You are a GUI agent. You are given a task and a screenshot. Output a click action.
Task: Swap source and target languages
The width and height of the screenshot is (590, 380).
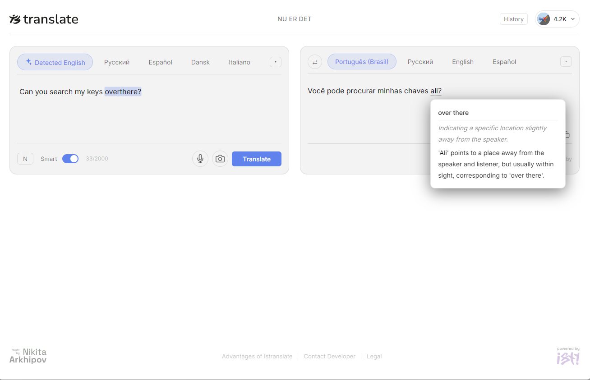pyautogui.click(x=314, y=62)
